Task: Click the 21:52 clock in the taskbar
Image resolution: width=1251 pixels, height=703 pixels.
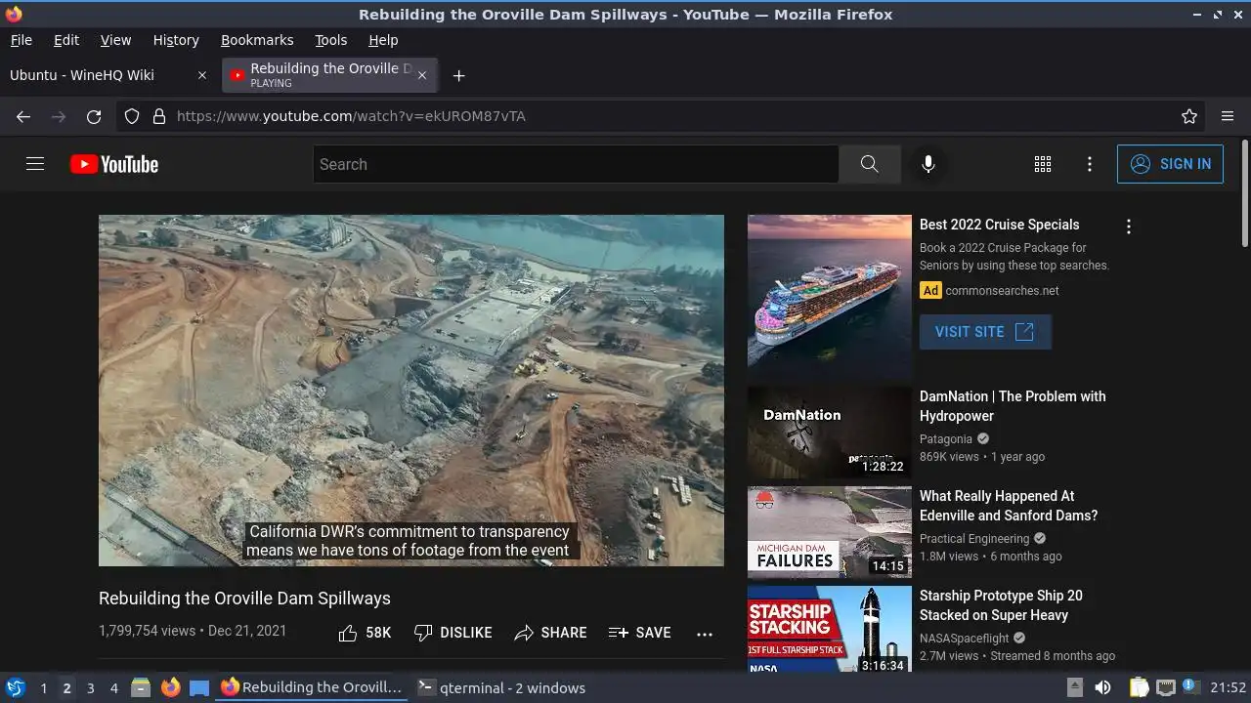Action: (x=1229, y=688)
